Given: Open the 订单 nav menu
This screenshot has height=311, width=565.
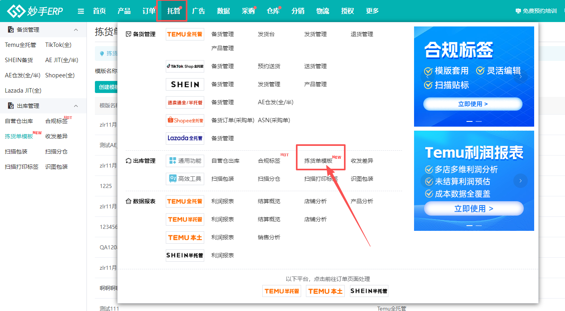Looking at the screenshot, I should click(x=149, y=11).
